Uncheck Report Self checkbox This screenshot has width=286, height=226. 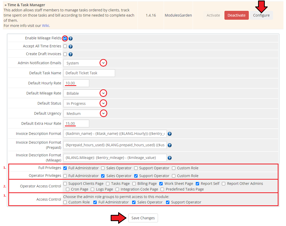click(x=198, y=184)
